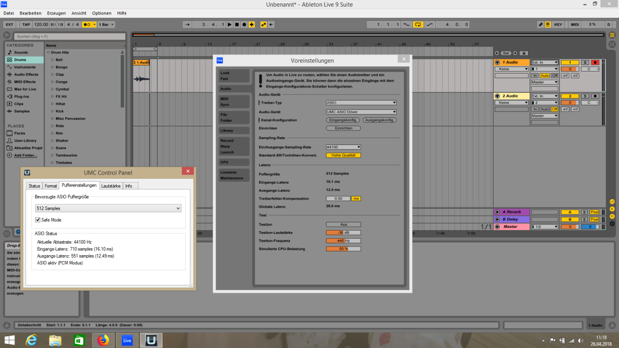Click the Treiberfehler-Kompensation 0.00 field
Image resolution: width=619 pixels, height=348 pixels.
338,199
